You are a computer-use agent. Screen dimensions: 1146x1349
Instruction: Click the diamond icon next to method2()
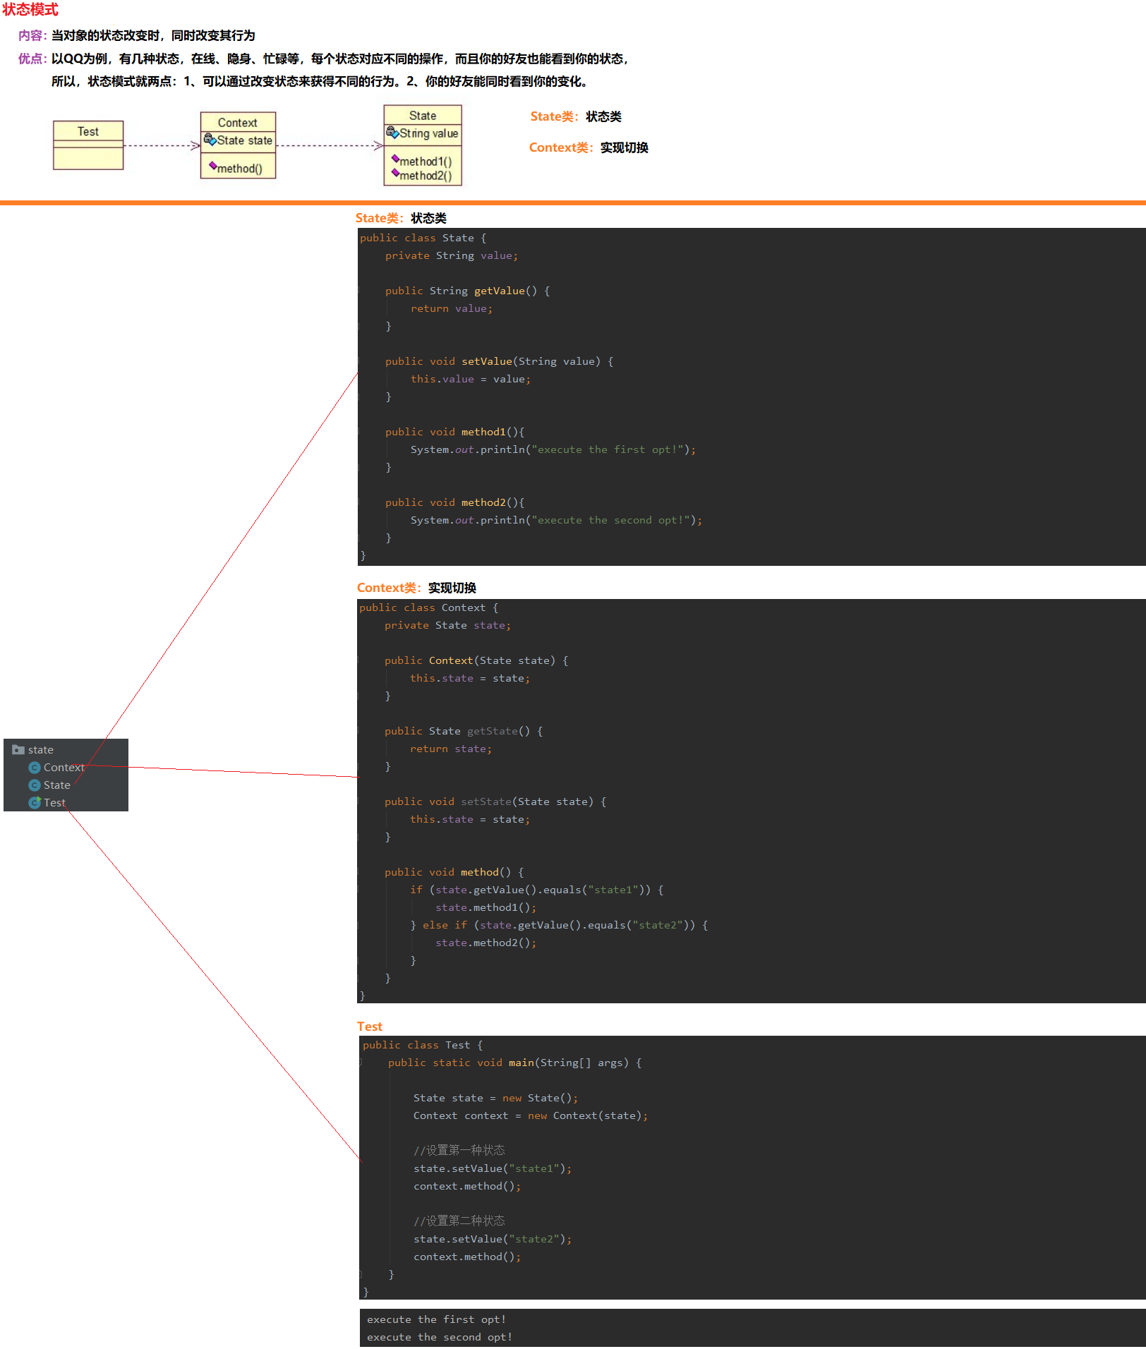click(x=395, y=173)
